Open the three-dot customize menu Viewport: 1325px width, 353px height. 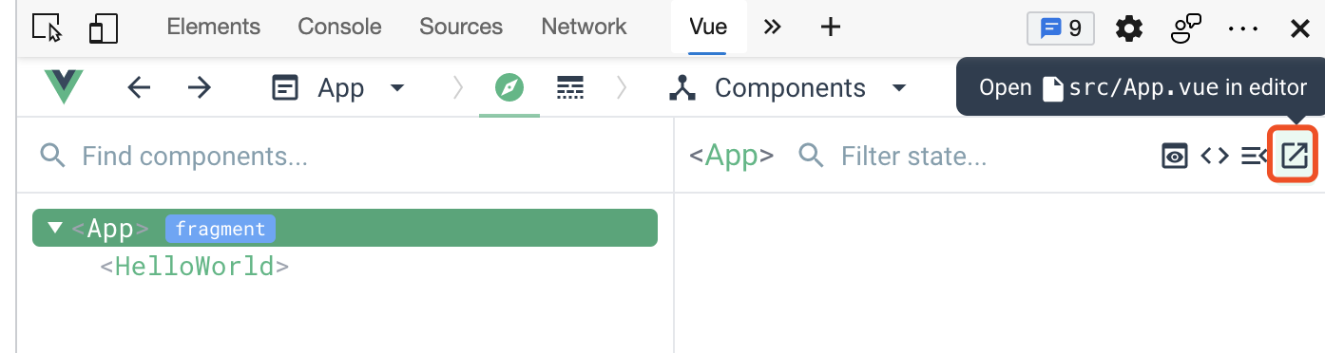pyautogui.click(x=1243, y=29)
